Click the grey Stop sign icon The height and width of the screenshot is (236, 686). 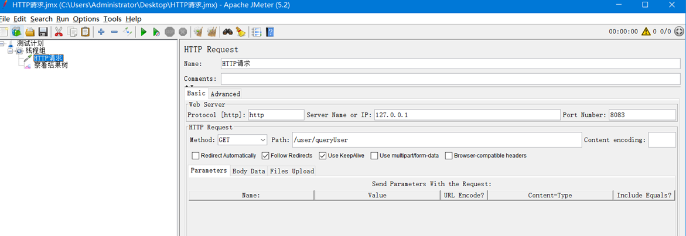170,32
